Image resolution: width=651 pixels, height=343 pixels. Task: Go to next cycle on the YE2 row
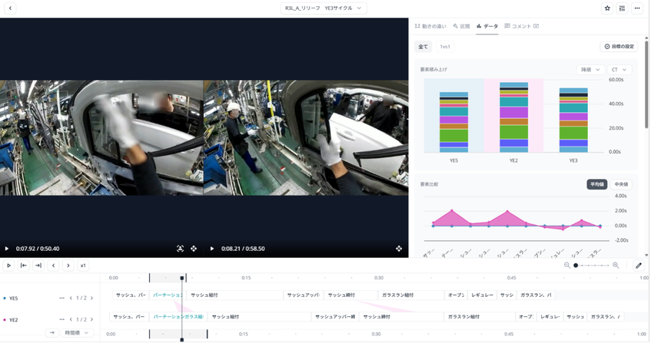click(x=91, y=319)
